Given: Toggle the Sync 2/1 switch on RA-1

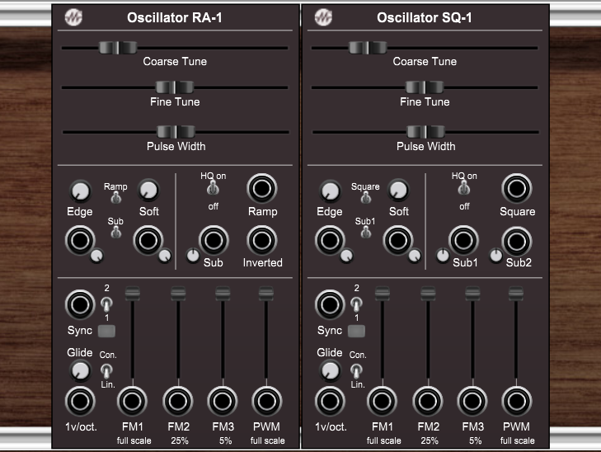Looking at the screenshot, I should point(106,304).
